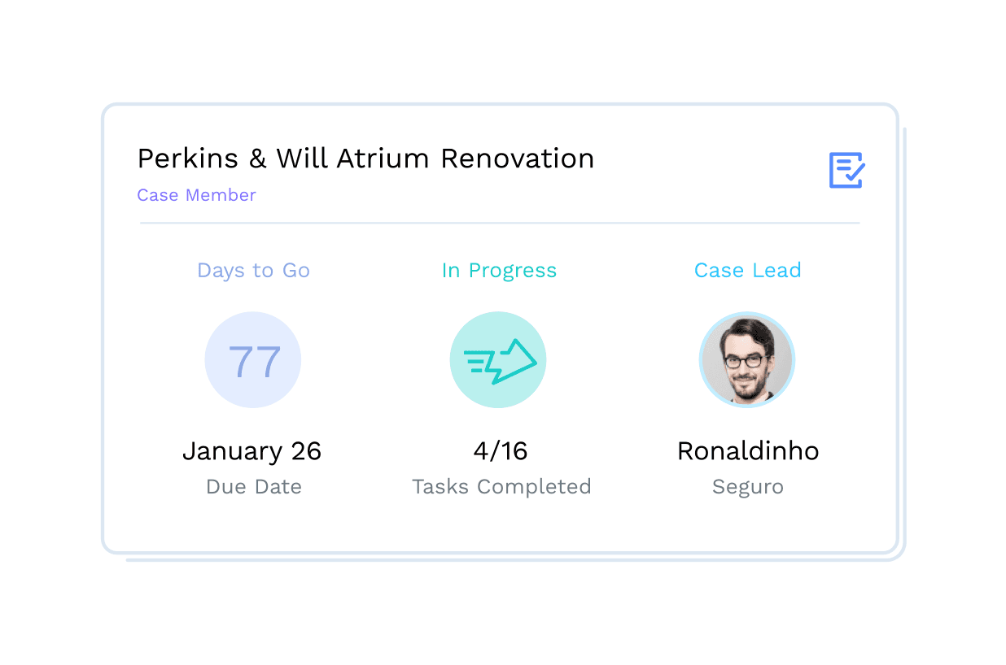The image size is (1006, 665).
Task: Click the stacked card's right edge
Action: click(x=903, y=341)
